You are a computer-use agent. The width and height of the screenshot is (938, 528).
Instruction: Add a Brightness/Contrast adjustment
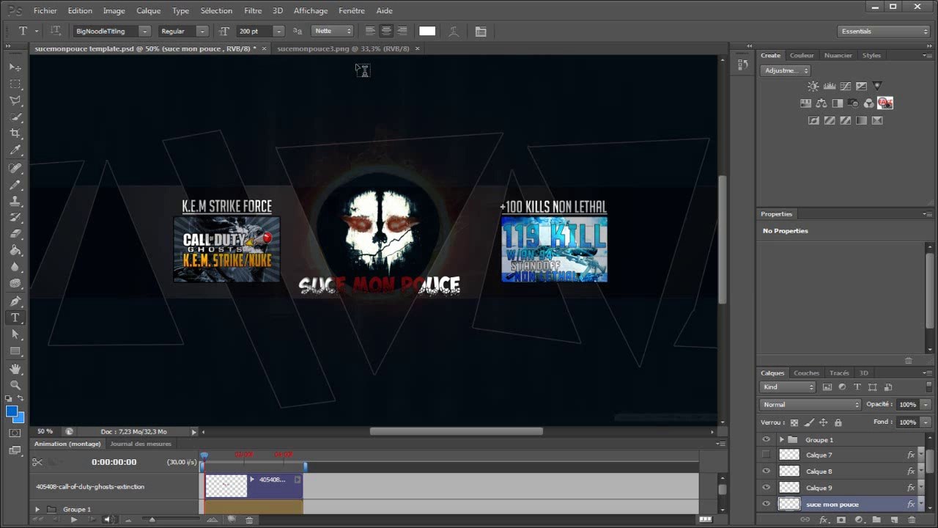click(x=813, y=87)
